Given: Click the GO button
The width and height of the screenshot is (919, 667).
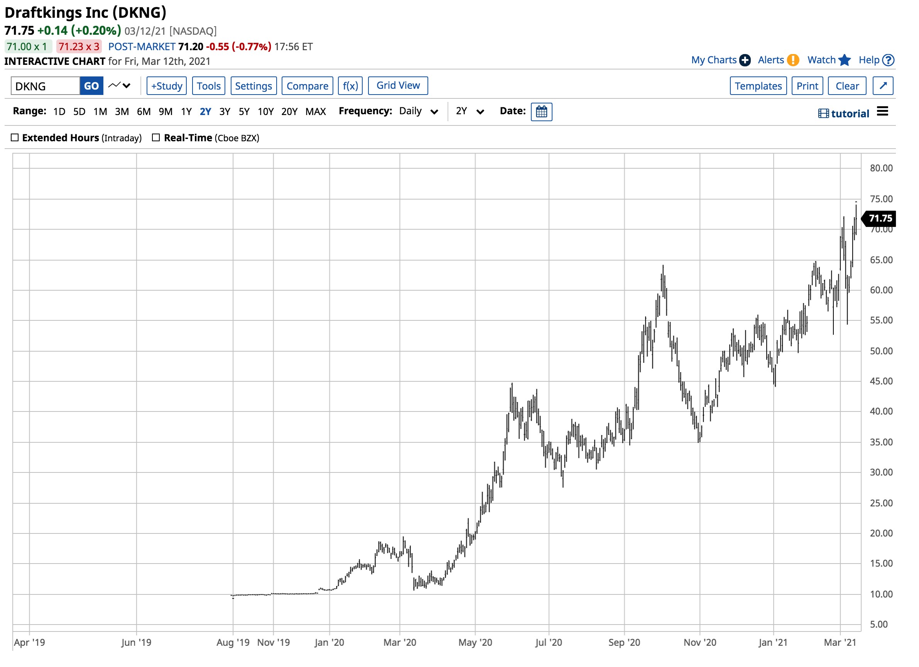Looking at the screenshot, I should coord(91,86).
